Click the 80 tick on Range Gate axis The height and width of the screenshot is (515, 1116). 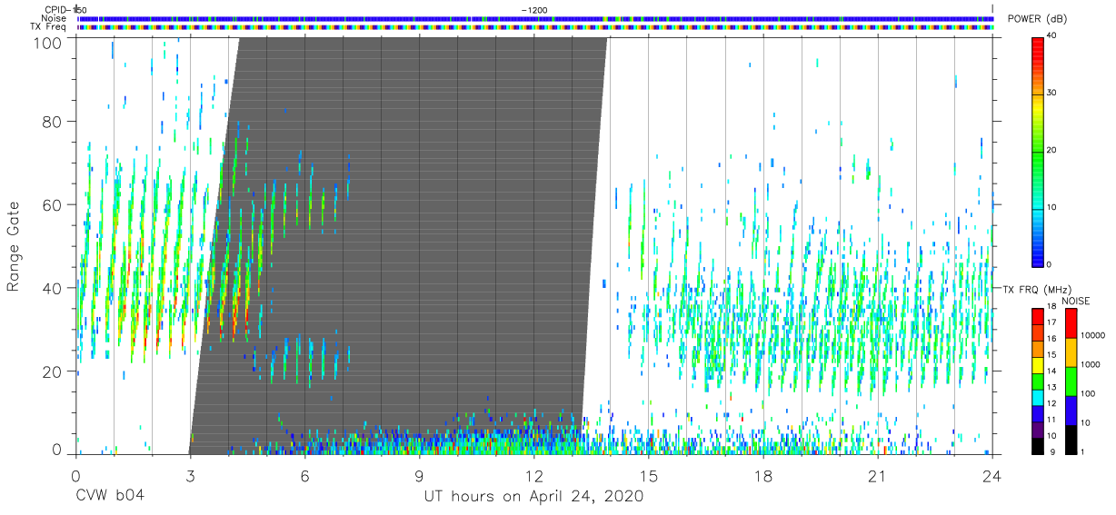(53, 121)
